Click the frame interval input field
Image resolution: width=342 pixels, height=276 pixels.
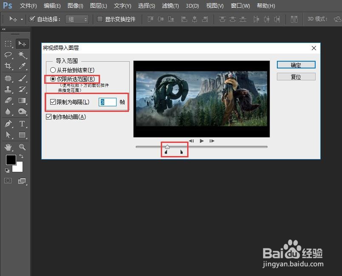108,102
